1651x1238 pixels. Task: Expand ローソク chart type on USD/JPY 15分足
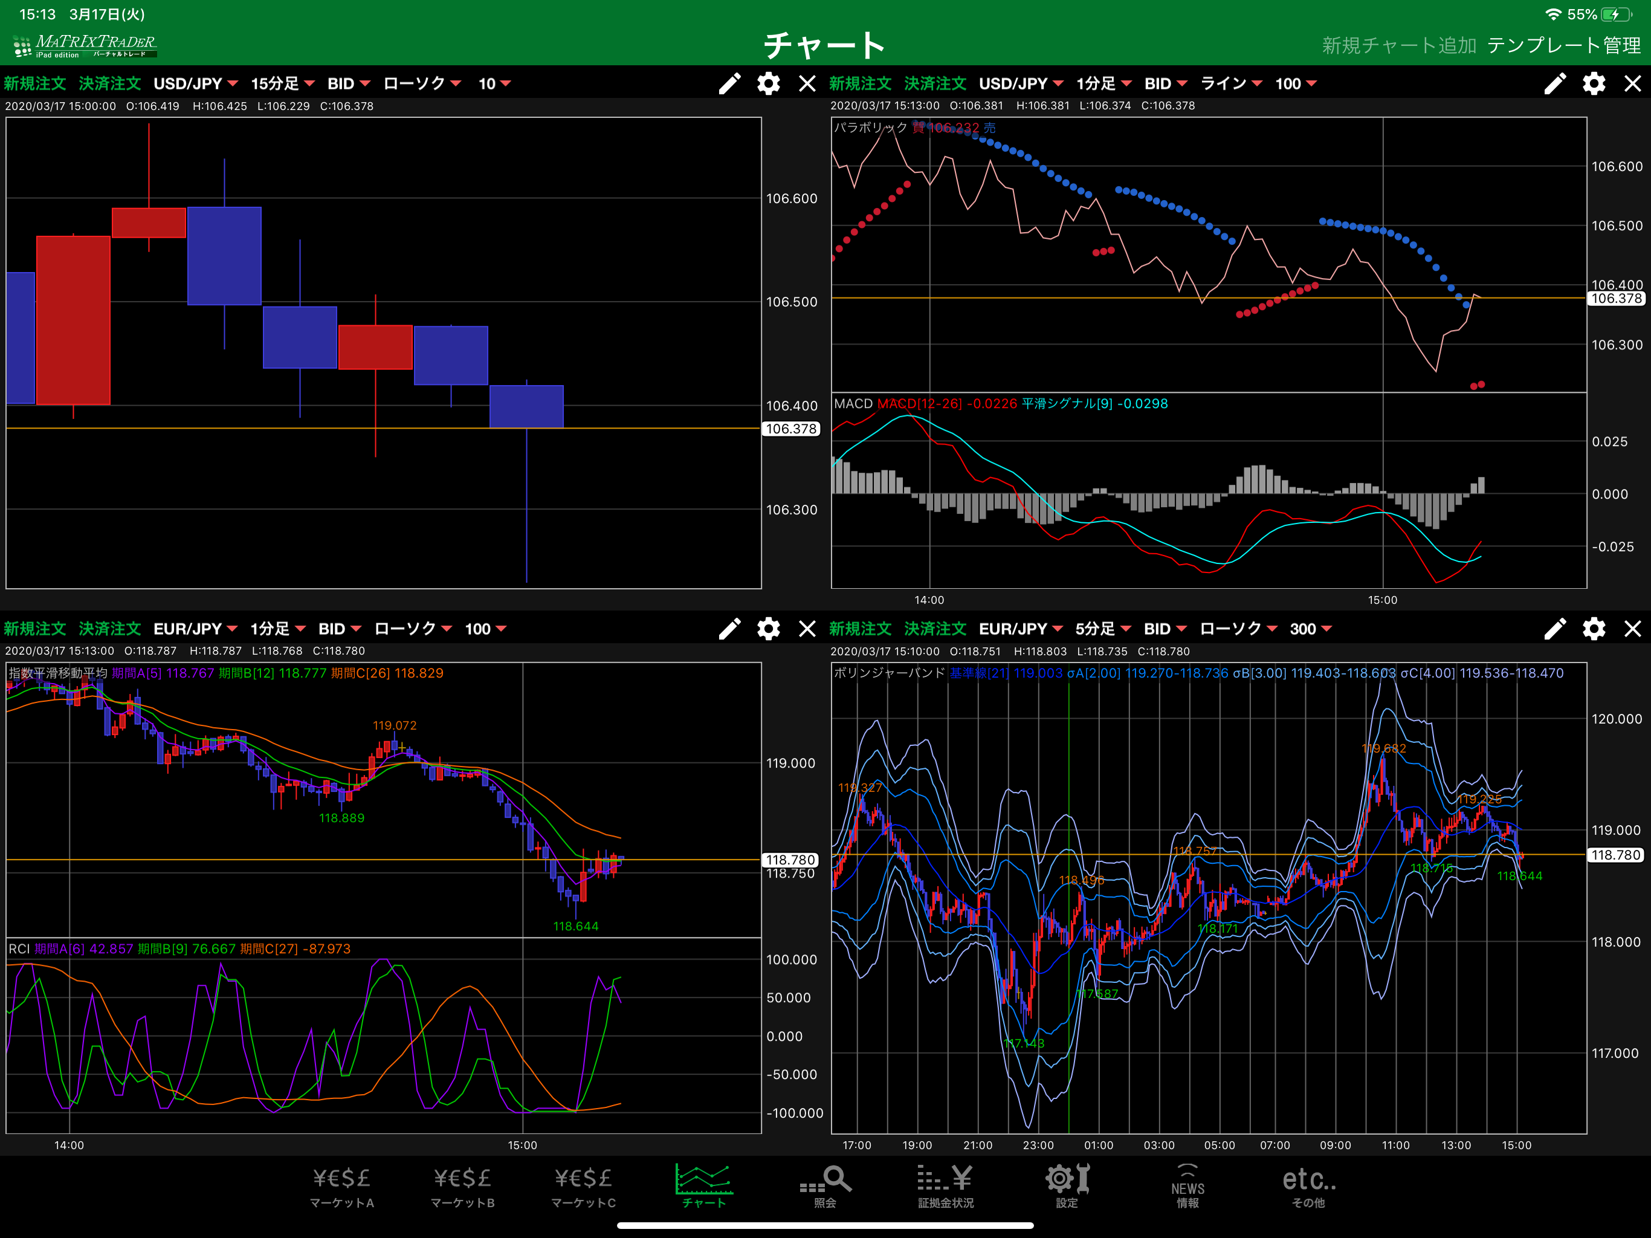[x=422, y=83]
